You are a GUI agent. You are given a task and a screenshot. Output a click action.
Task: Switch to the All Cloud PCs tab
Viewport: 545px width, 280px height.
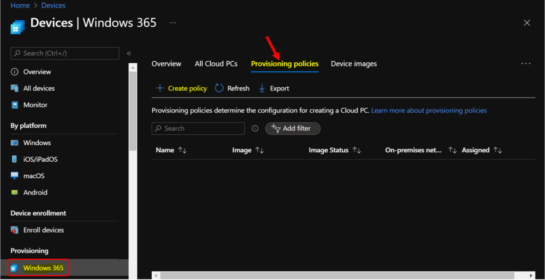pyautogui.click(x=216, y=64)
